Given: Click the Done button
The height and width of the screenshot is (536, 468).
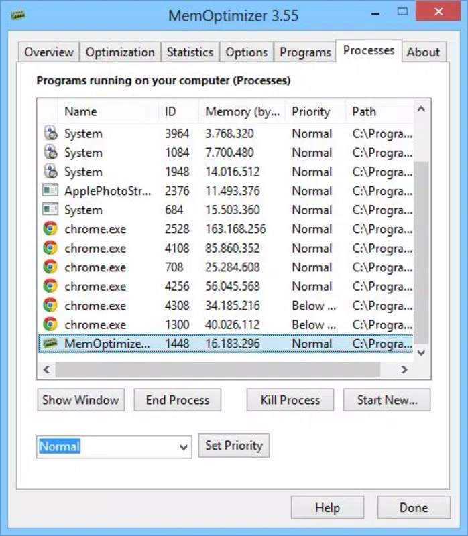Looking at the screenshot, I should tap(414, 508).
